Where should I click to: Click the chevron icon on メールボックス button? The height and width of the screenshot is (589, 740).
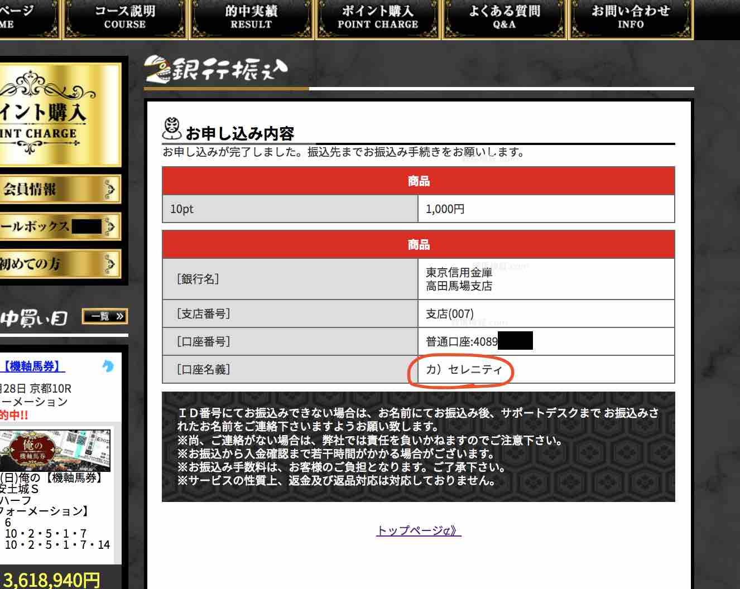(110, 226)
